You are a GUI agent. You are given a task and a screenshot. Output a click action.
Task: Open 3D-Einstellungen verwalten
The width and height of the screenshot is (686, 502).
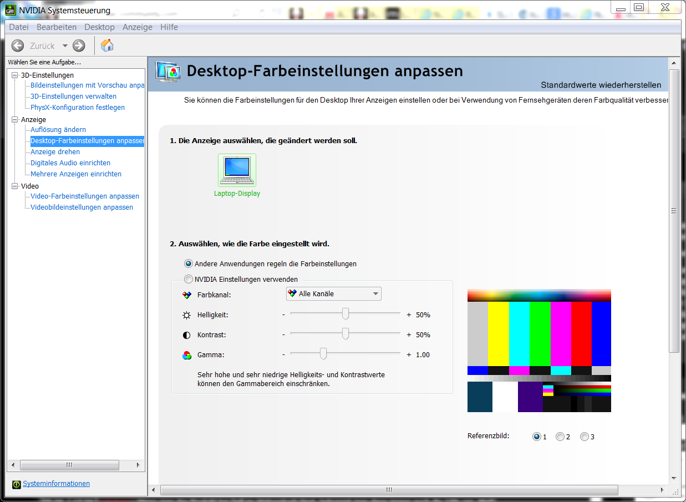pyautogui.click(x=73, y=97)
